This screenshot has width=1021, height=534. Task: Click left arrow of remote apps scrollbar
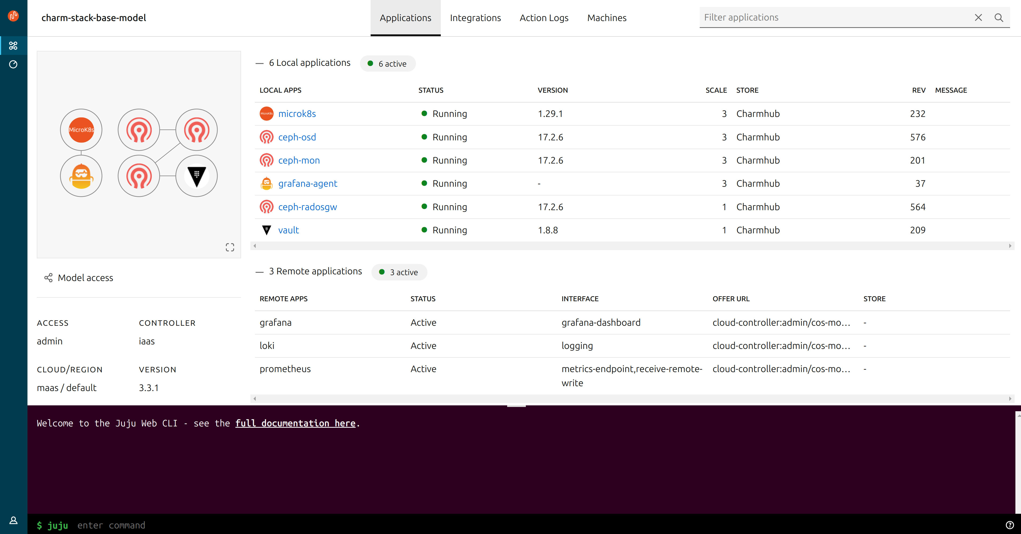point(254,399)
